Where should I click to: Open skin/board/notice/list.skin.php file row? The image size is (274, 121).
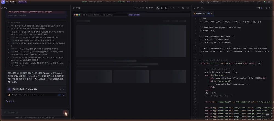pos(36,95)
